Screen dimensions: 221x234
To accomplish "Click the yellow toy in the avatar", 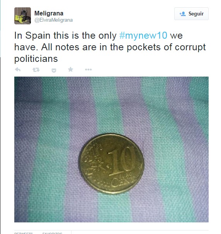I will click(x=19, y=19).
